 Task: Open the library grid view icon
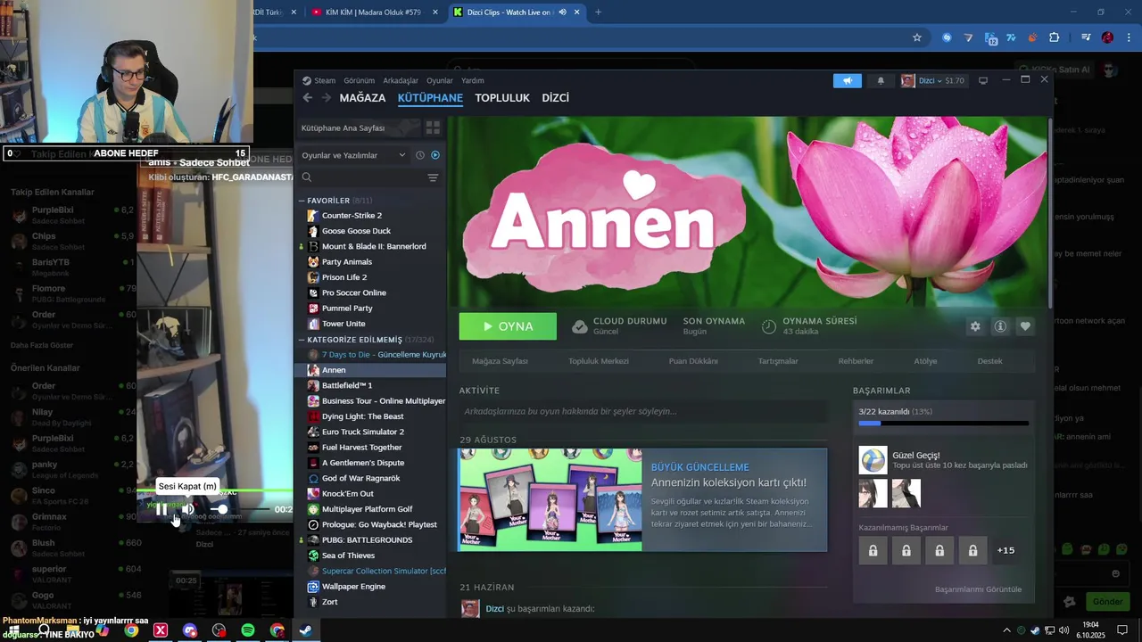[433, 128]
